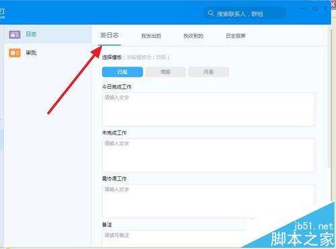Click the 审批 (approval) sidebar icon

click(15, 53)
